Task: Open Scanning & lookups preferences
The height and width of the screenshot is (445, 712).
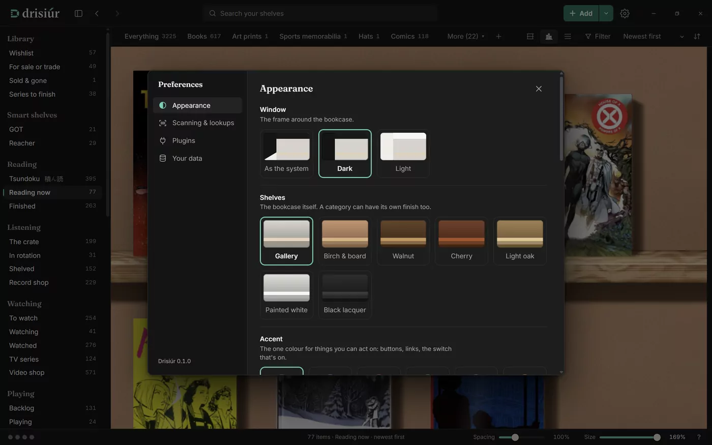Action: click(197, 123)
